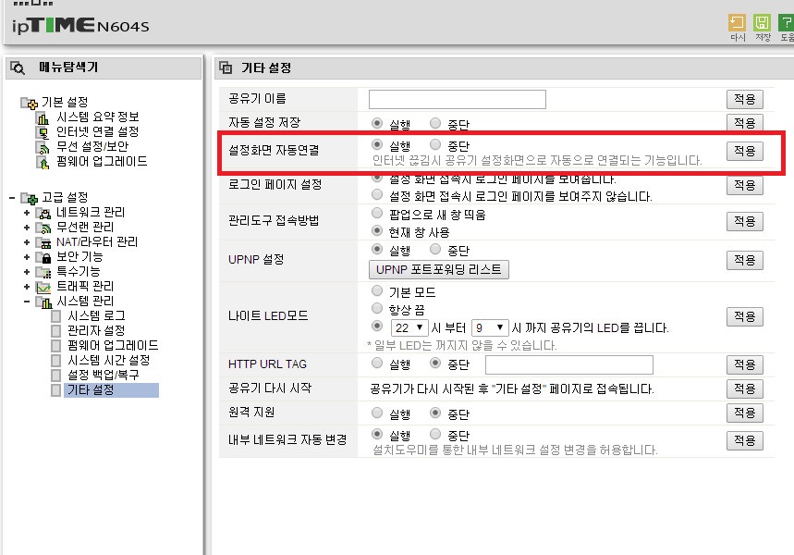This screenshot has height=555, width=794.
Task: Expand the 네트워크 관리 tree node
Action: tap(27, 213)
